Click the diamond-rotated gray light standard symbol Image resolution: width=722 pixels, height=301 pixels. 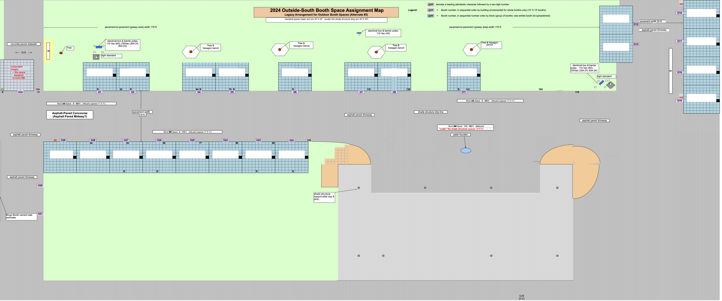click(x=611, y=84)
